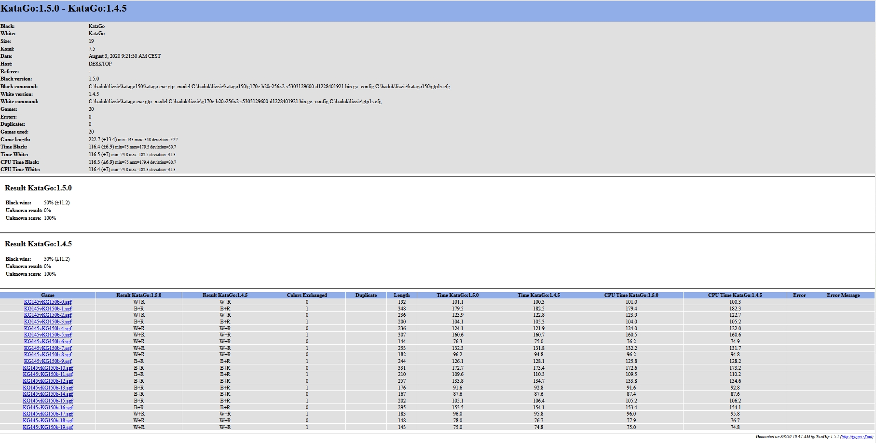
Task: Open the KG145vKG150b-8.sgf game
Action: click(x=48, y=355)
